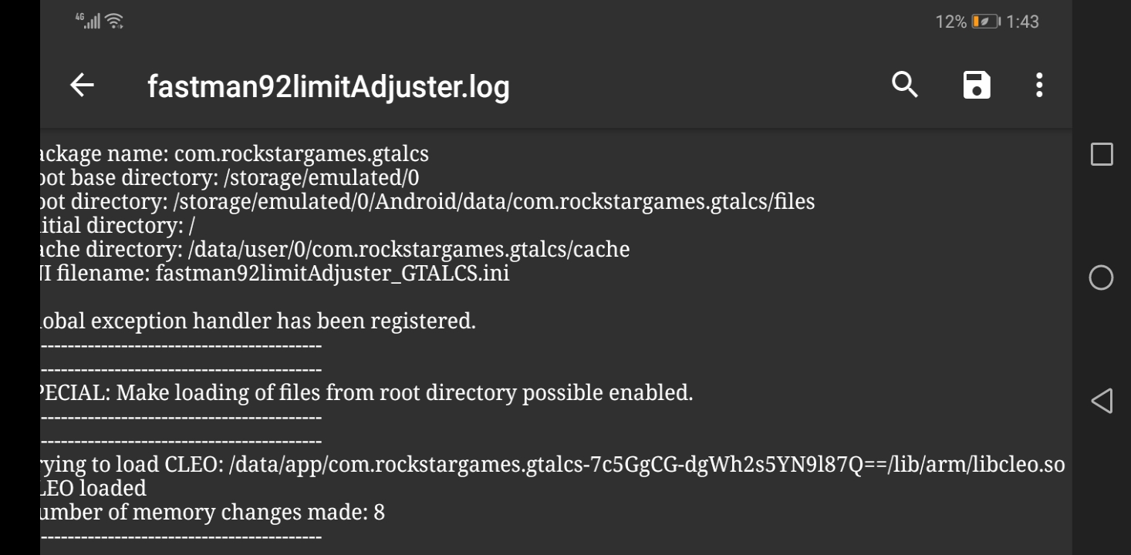Click the root base directory line
1131x555 pixels.
(229, 178)
